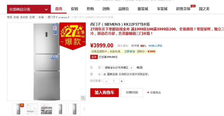Click the 27 爆款 anniversary badge
224x116 pixels.
point(73,36)
